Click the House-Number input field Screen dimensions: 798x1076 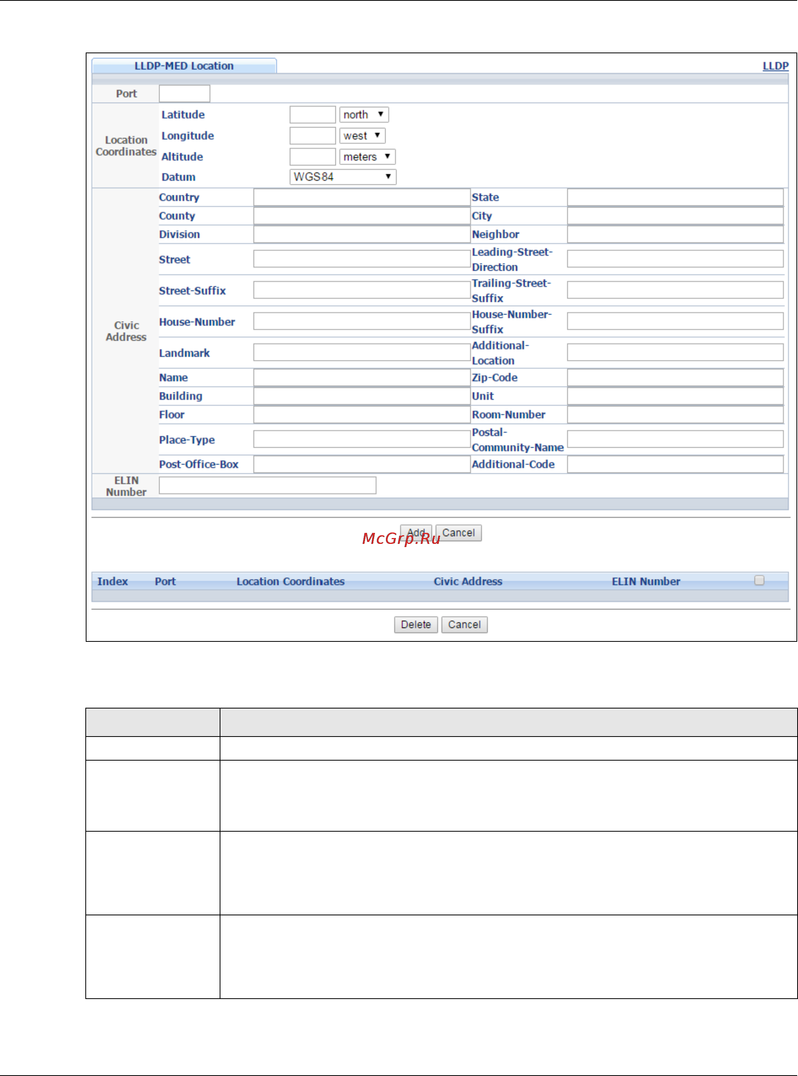(362, 321)
